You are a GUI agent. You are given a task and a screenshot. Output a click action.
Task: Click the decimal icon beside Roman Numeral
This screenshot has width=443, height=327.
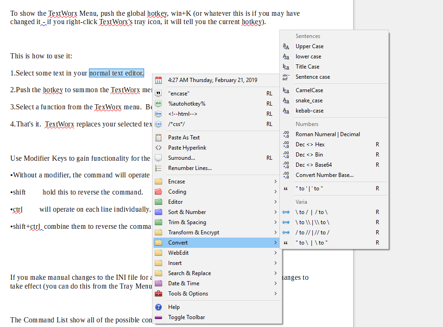coord(286,134)
